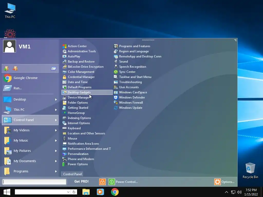Image resolution: width=263 pixels, height=197 pixels.
Task: Open start menu Options...
Action: tap(224, 182)
